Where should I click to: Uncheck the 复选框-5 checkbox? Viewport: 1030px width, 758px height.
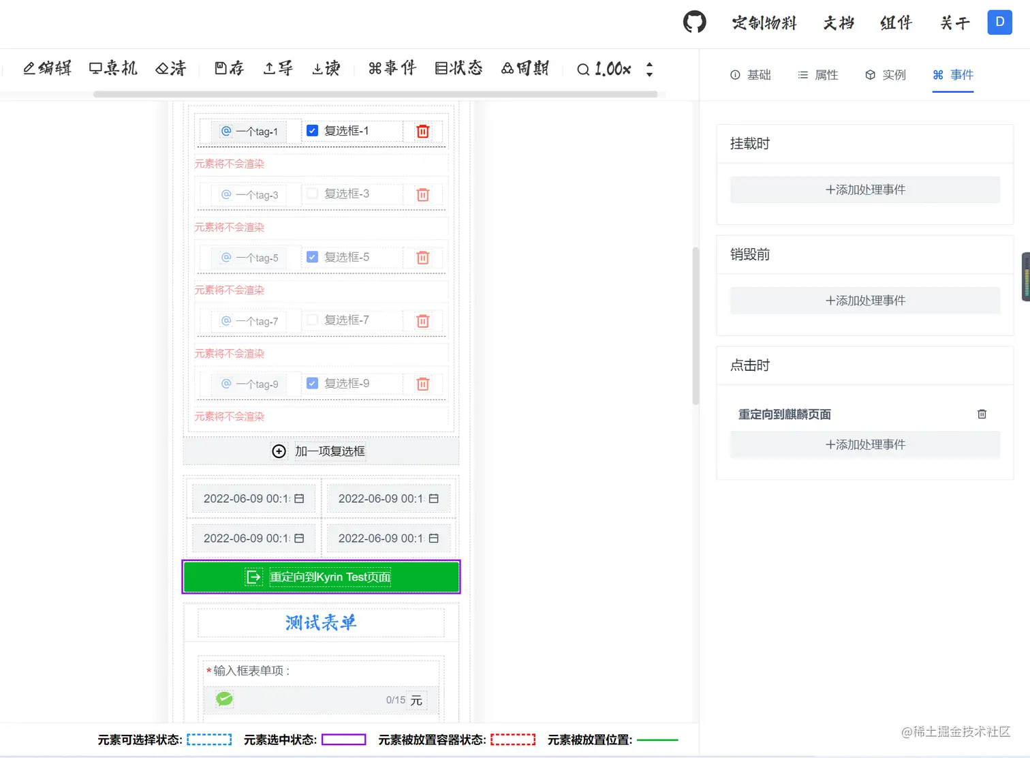[312, 257]
